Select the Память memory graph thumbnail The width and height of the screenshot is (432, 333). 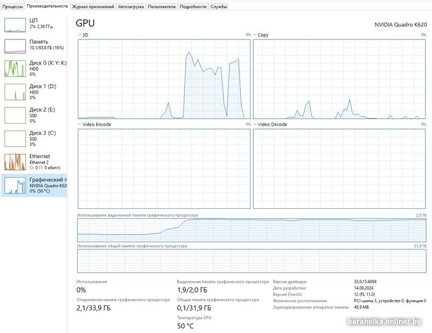click(x=15, y=46)
